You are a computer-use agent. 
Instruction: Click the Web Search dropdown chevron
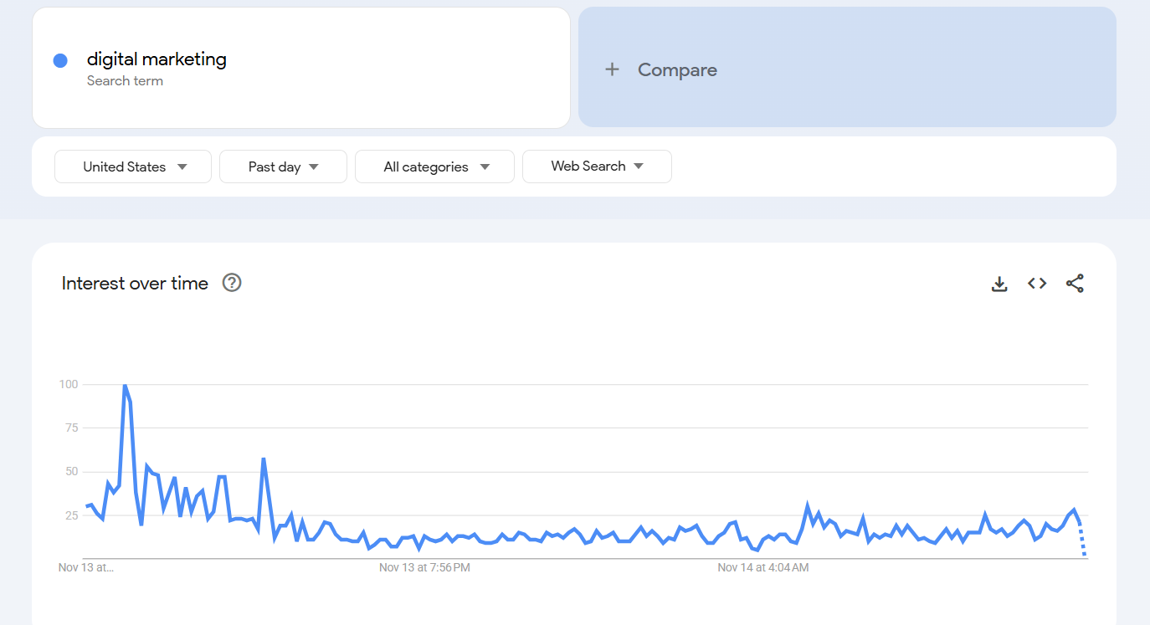click(639, 166)
